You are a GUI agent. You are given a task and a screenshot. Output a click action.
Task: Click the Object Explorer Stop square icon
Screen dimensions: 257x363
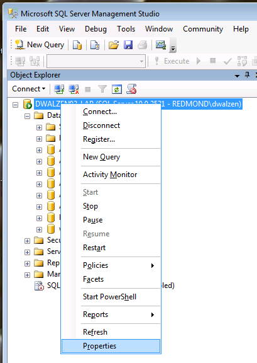[x=88, y=89]
